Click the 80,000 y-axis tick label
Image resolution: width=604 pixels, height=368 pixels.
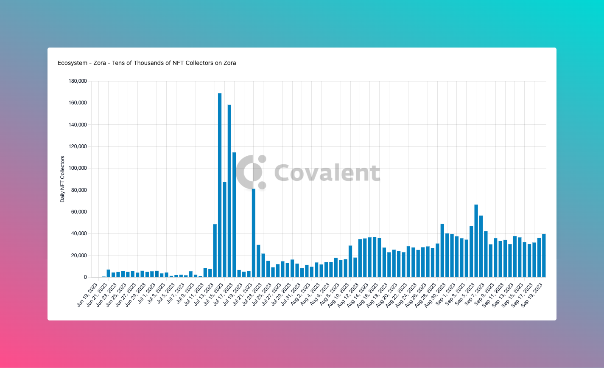click(79, 190)
